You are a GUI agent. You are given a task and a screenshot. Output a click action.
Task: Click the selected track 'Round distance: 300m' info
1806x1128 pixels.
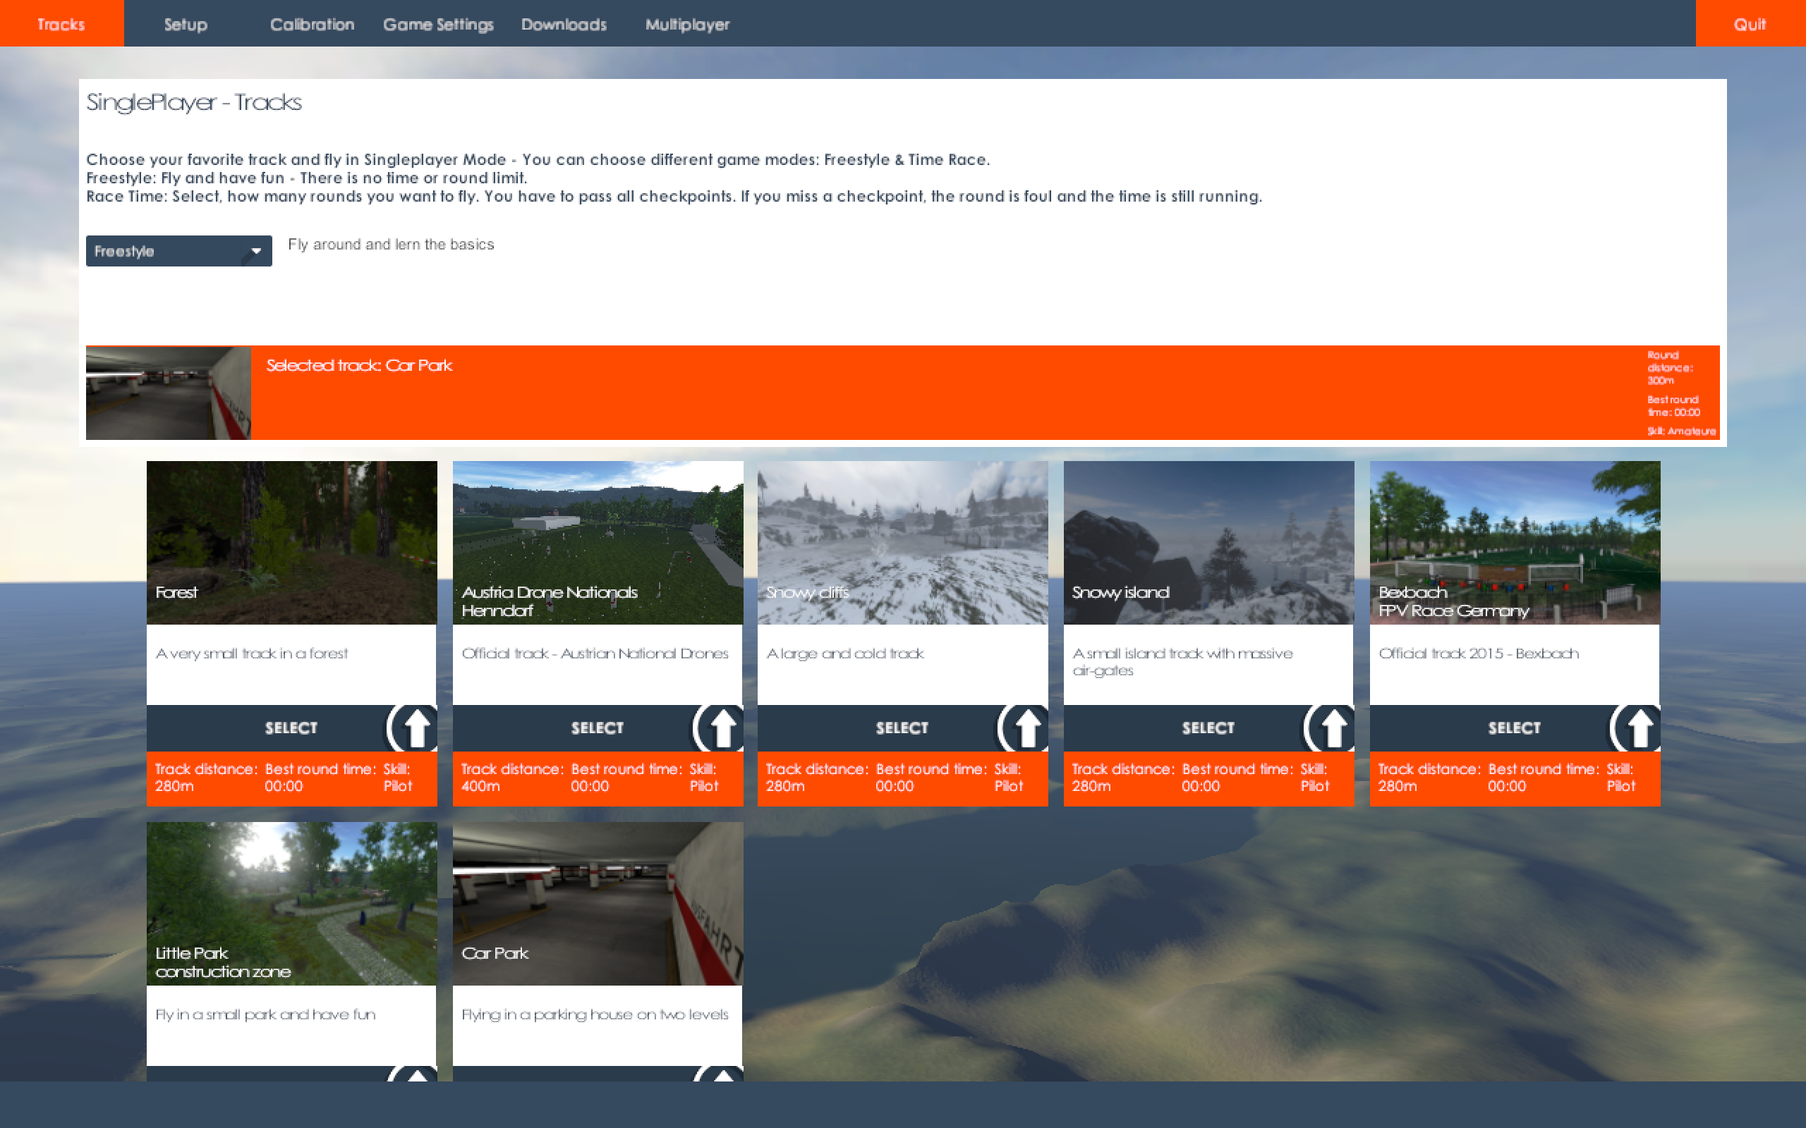tap(1670, 367)
